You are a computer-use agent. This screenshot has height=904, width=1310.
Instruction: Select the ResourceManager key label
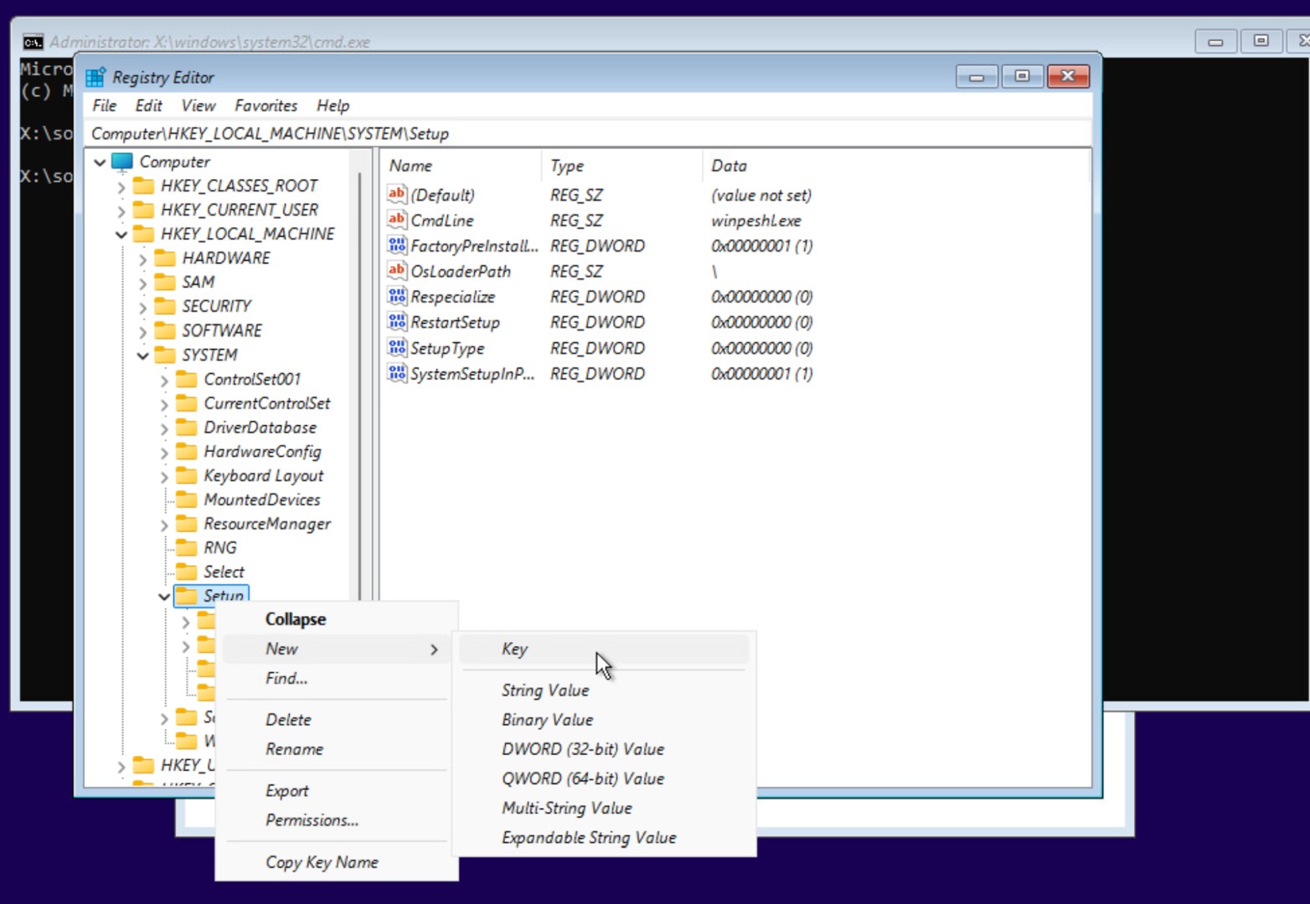(267, 523)
